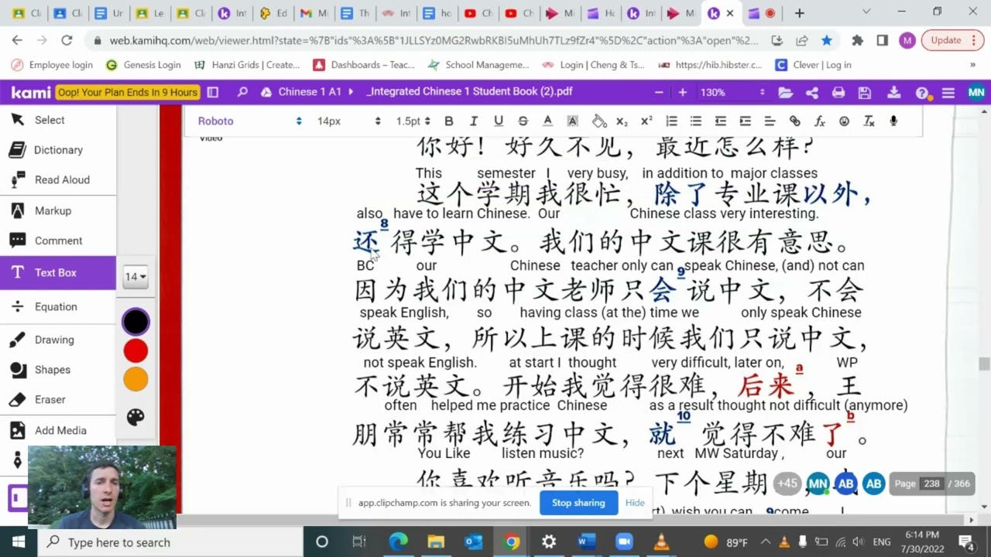Toggle subscript formatting
Viewport: 991px width, 557px height.
(622, 121)
